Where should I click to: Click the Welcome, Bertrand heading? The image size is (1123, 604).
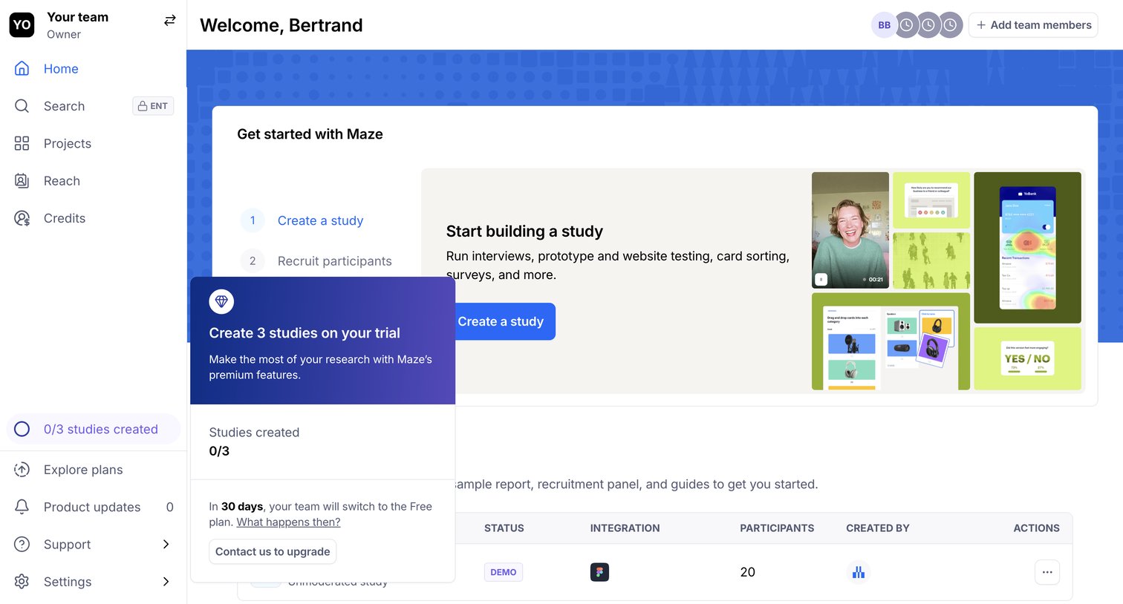(x=281, y=25)
